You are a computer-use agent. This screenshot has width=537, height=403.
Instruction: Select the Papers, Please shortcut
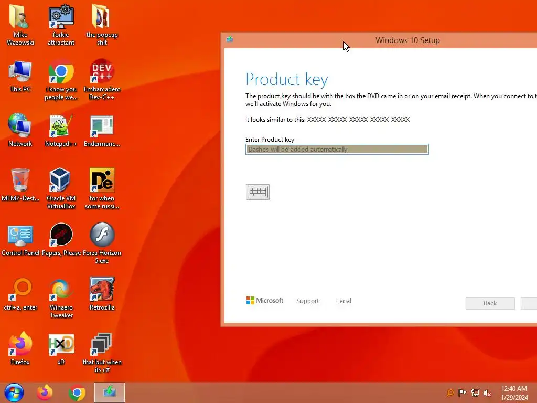click(61, 239)
